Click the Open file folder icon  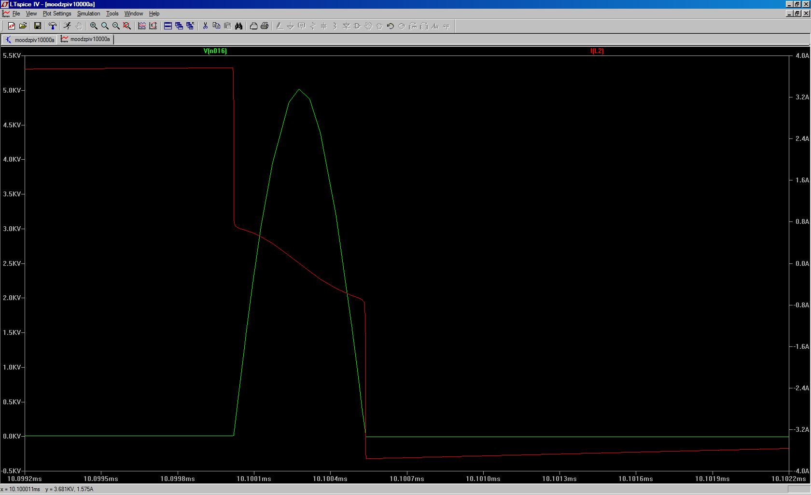point(23,26)
